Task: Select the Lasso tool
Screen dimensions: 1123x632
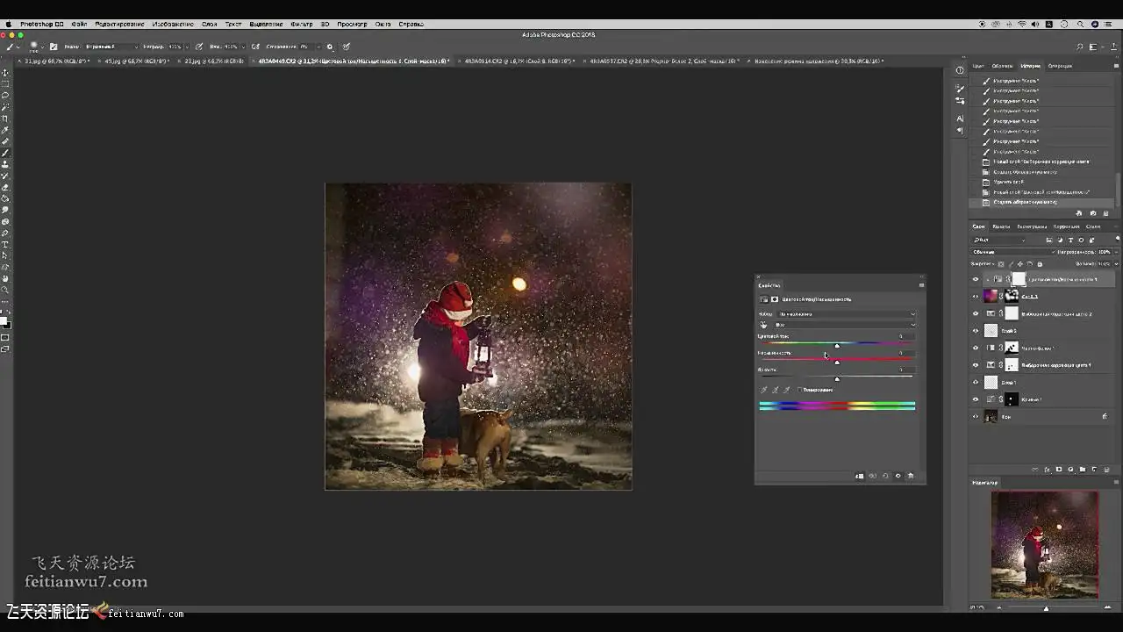Action: (5, 96)
